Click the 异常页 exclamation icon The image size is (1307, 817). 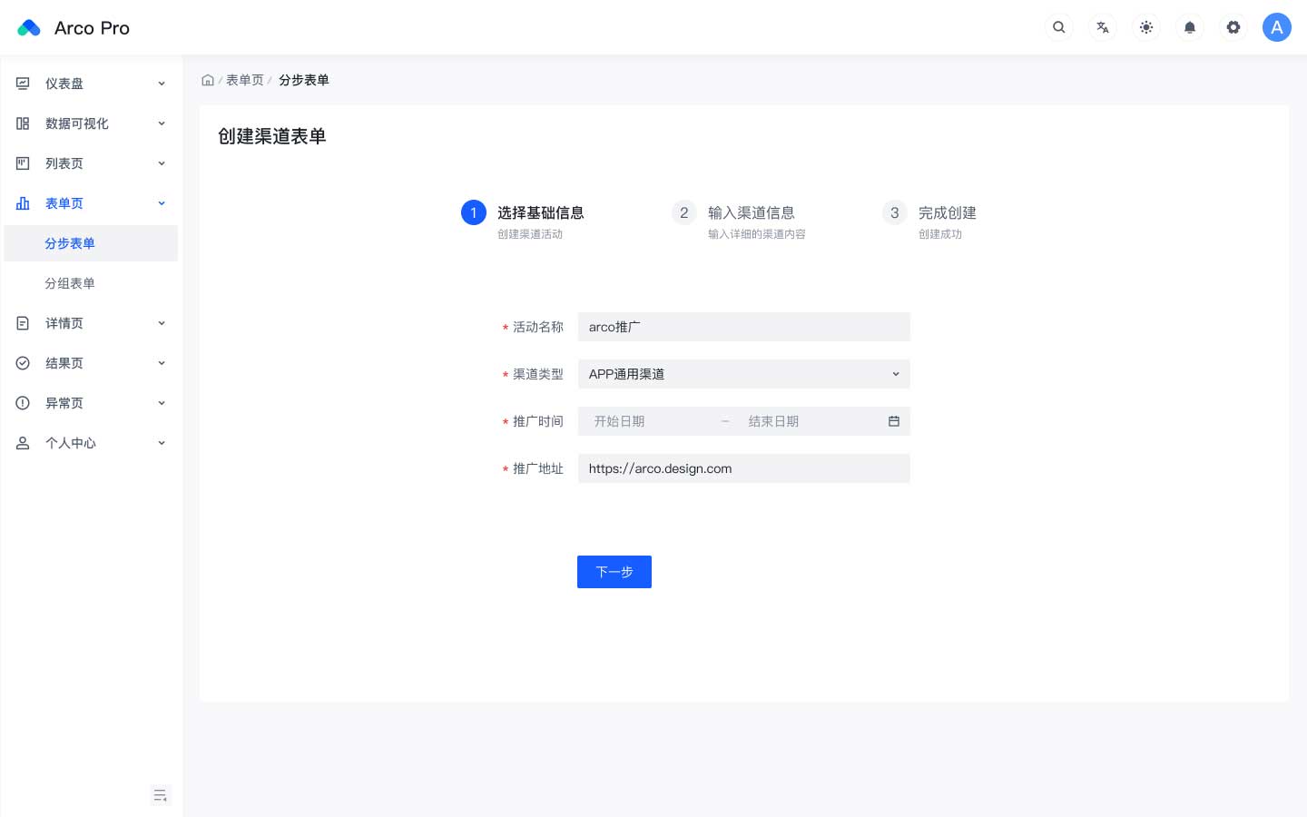23,403
